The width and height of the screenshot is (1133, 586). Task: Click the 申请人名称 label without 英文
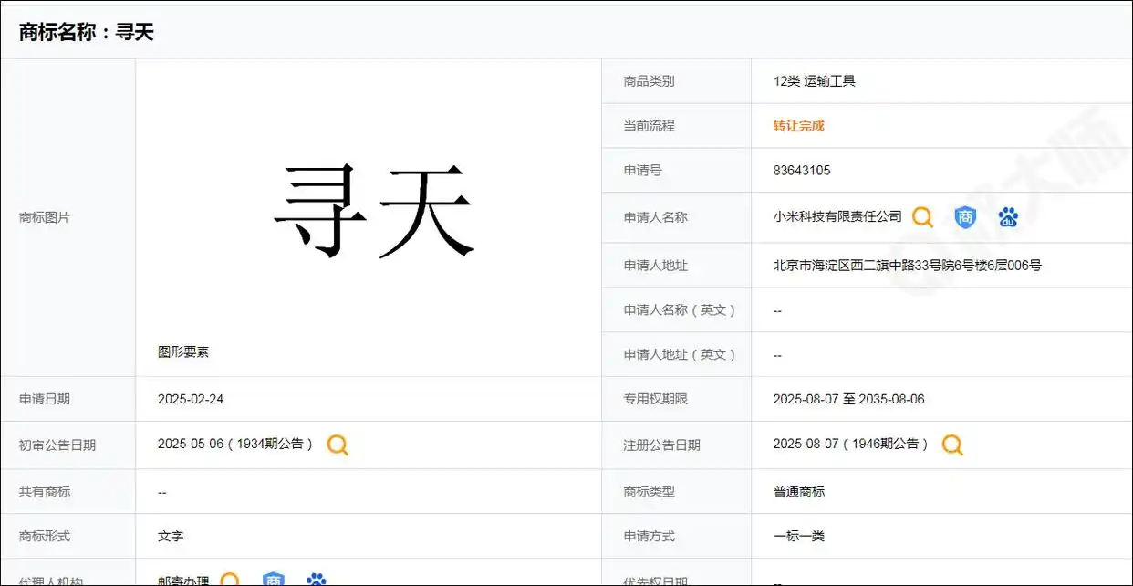pos(656,217)
